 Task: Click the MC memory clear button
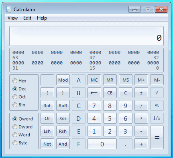[94, 80]
